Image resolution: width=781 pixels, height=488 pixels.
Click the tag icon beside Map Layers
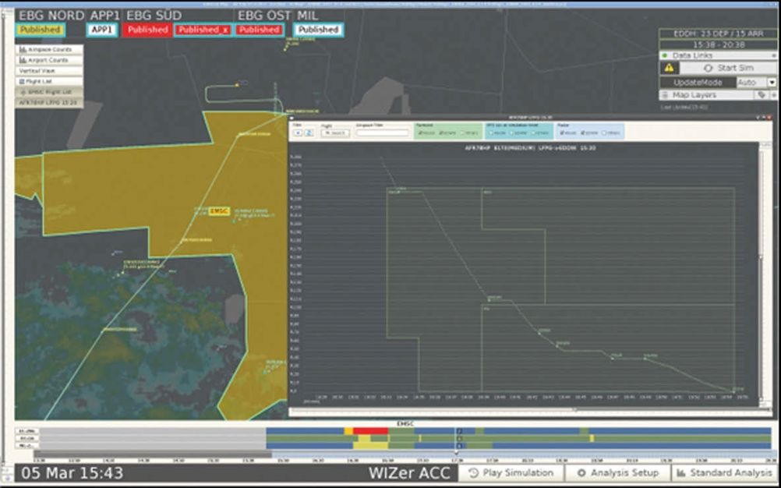tap(761, 94)
